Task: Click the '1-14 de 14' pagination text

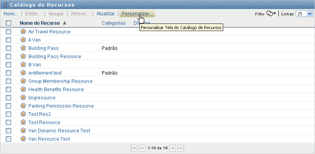Action: click(158, 148)
